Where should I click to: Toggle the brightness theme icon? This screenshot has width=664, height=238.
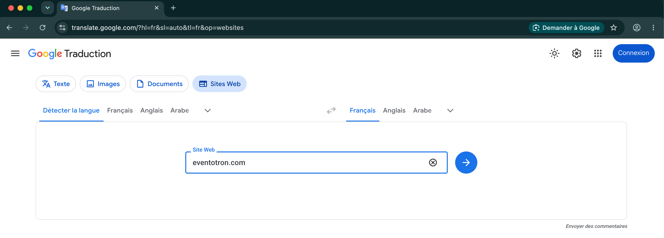point(554,53)
